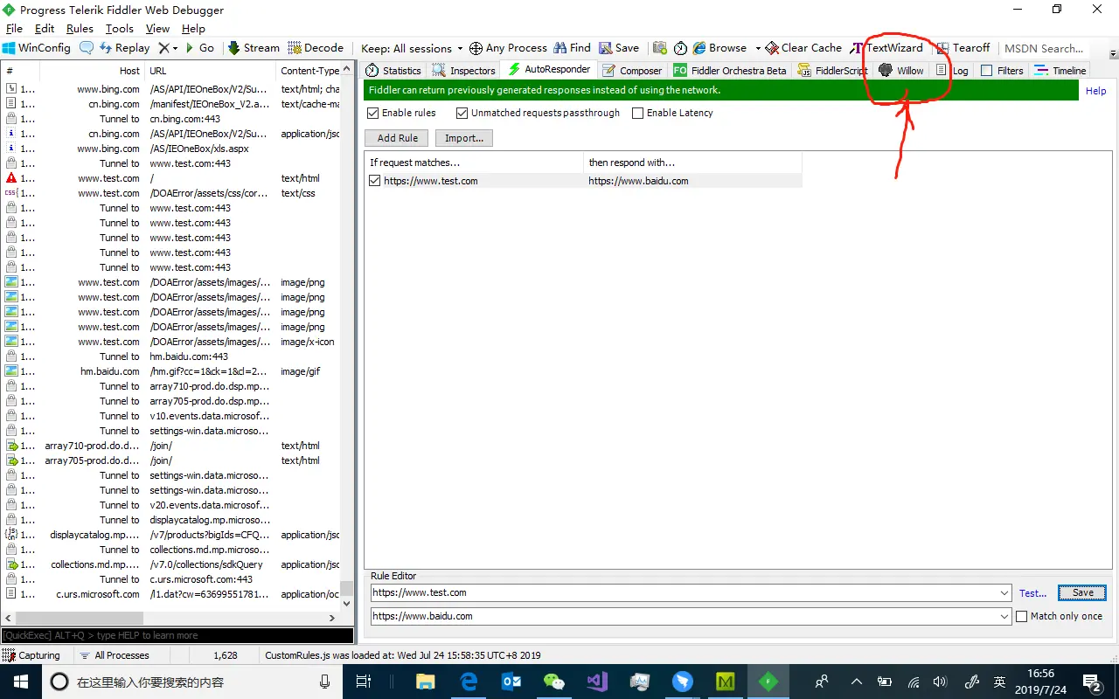Viewport: 1119px width, 699px height.
Task: Click the toolbar overflow arrow
Action: pyautogui.click(x=1113, y=53)
